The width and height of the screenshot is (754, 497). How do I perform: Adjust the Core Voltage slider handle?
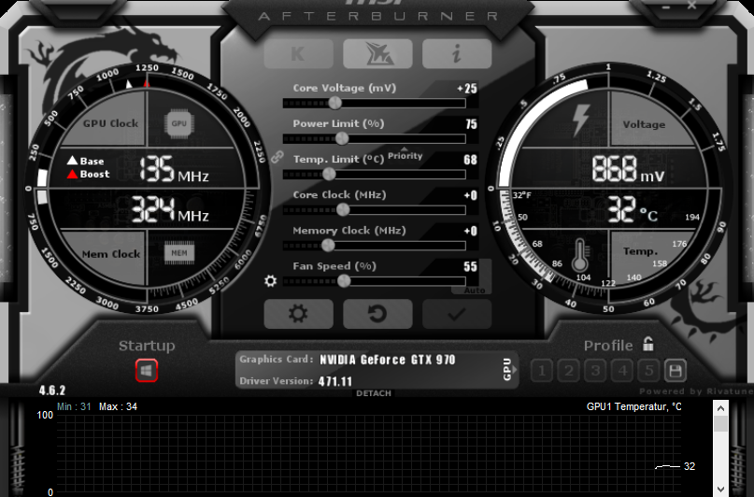click(334, 103)
